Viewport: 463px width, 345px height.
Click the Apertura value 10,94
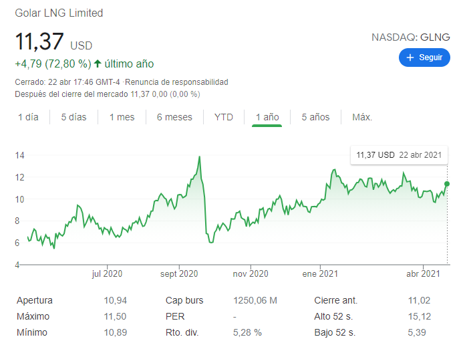(x=115, y=300)
